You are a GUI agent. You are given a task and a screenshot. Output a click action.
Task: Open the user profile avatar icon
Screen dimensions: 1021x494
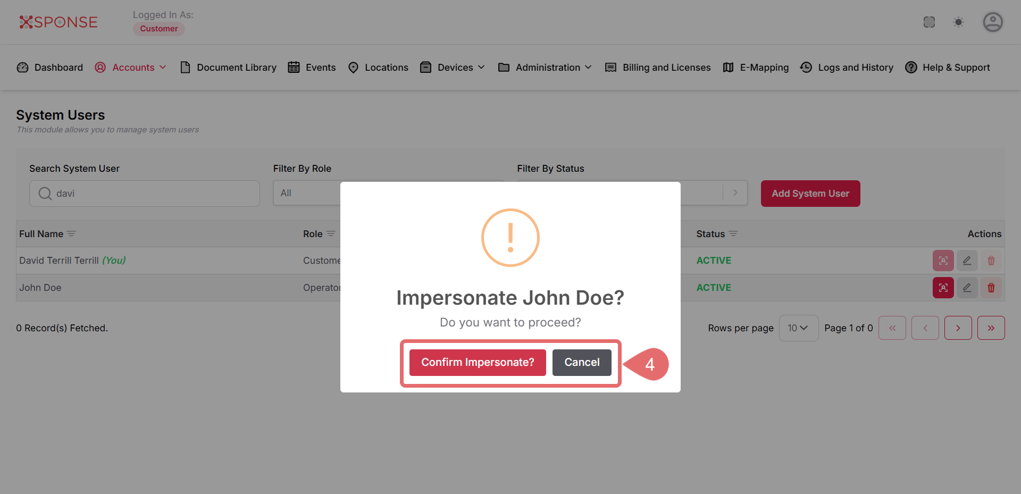[x=992, y=22]
